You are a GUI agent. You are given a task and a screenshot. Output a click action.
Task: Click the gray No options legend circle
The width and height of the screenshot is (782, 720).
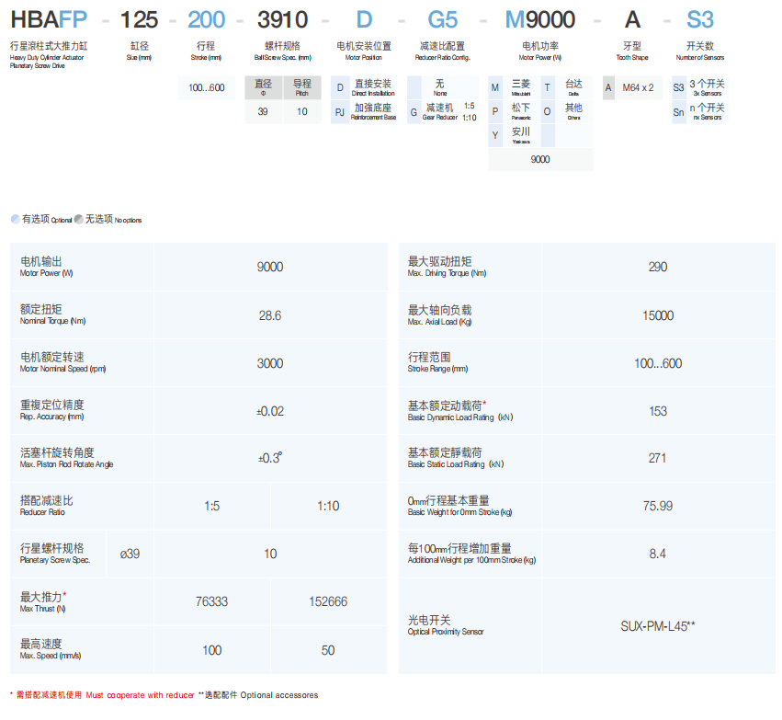pyautogui.click(x=79, y=219)
